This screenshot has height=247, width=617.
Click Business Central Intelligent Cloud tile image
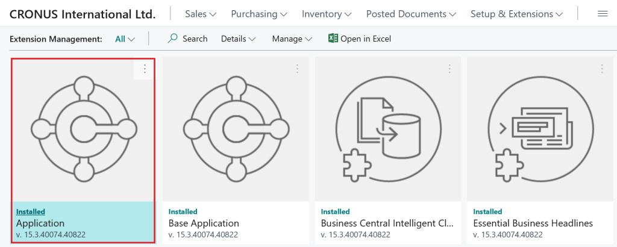point(387,129)
